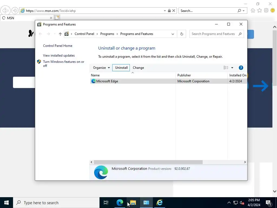This screenshot has width=277, height=208.
Task: Click the Internet Explorer forward button
Action: coord(15,11)
